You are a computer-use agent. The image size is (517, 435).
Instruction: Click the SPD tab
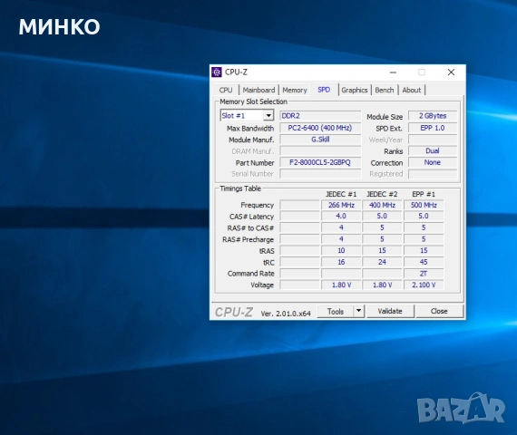coord(324,90)
